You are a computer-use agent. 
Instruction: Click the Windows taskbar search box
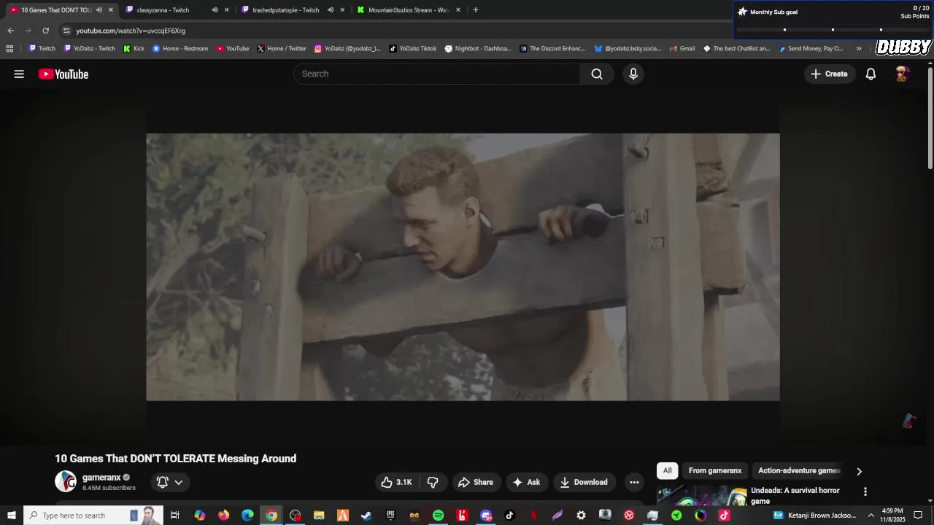(93, 516)
